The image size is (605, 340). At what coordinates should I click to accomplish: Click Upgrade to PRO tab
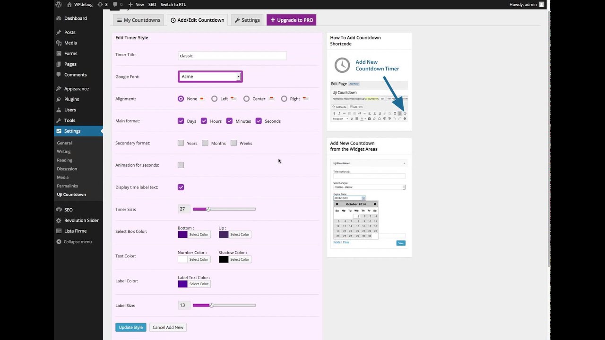point(291,20)
